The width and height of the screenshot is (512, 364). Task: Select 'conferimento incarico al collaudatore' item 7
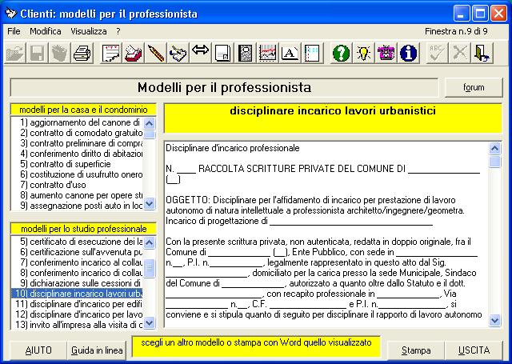coord(75,262)
